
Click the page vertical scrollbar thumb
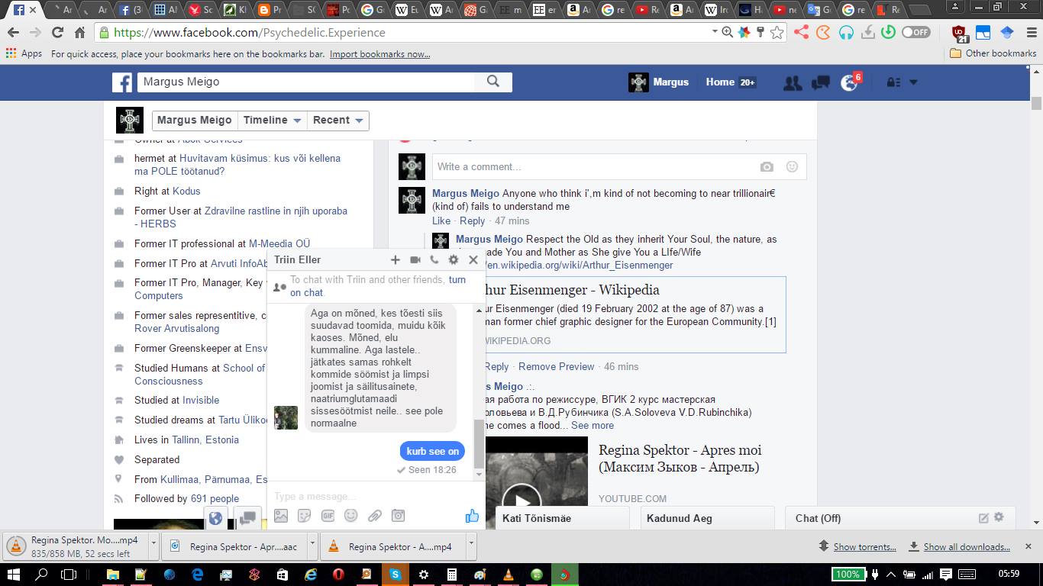(1036, 104)
